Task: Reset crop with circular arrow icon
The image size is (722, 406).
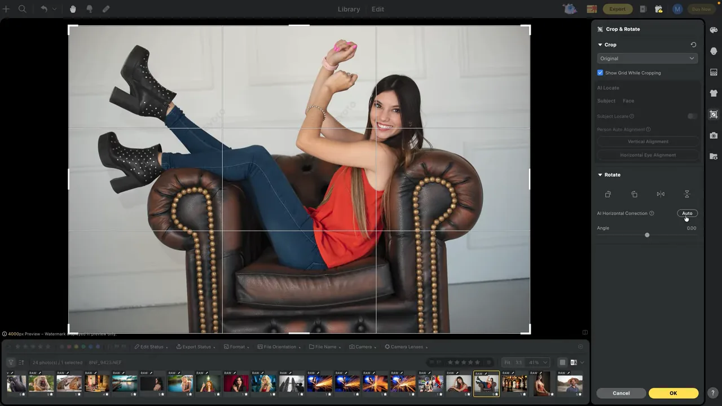Action: coord(693,45)
